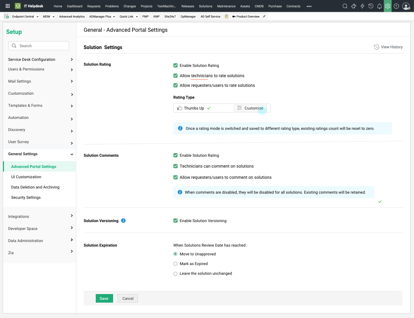
Task: Open ADManager Plus dropdown
Action: pos(102,16)
